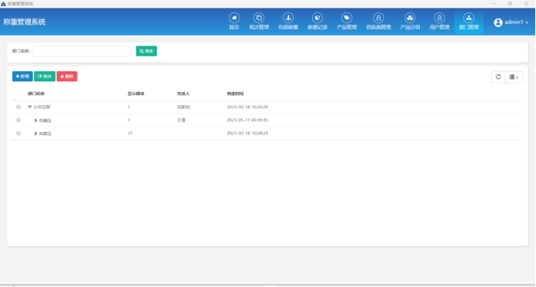Refresh the department table
The width and height of the screenshot is (536, 287).
pos(498,77)
